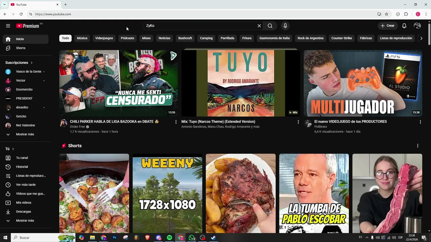Select the Counter-Strike filter chip

click(x=341, y=38)
